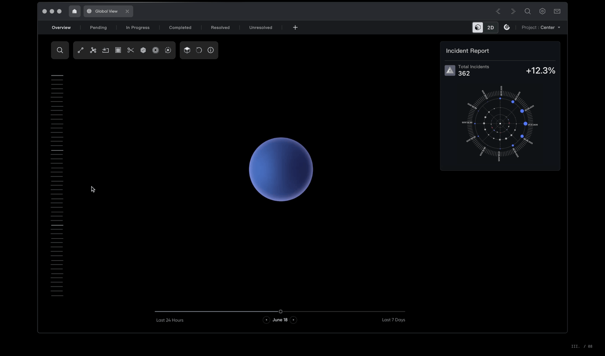
Task: Open the info icon in toolbar
Action: 210,50
